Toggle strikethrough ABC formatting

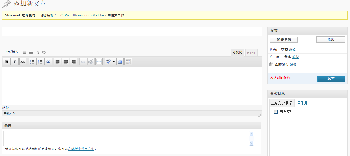[x=23, y=62]
